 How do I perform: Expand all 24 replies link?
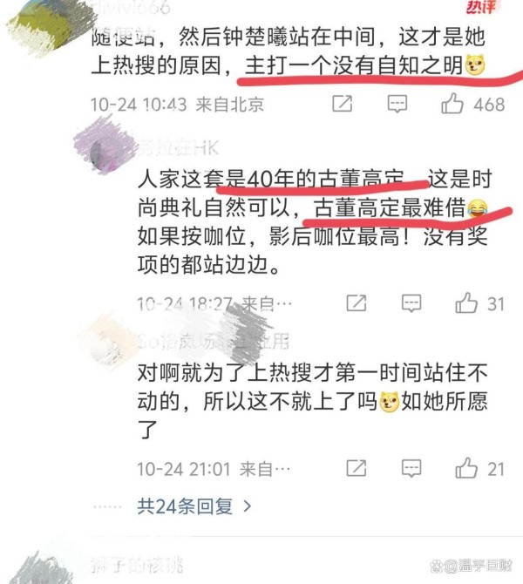tap(185, 506)
